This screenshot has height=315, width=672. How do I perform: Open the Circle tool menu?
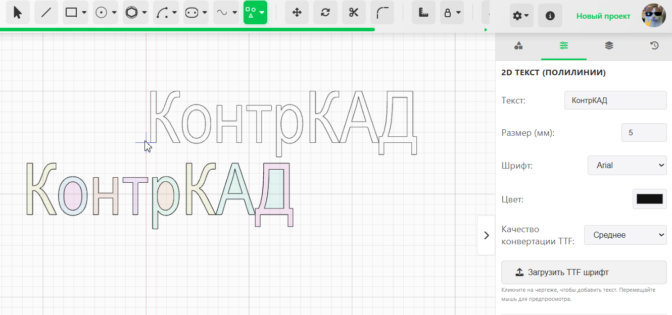[x=106, y=13]
